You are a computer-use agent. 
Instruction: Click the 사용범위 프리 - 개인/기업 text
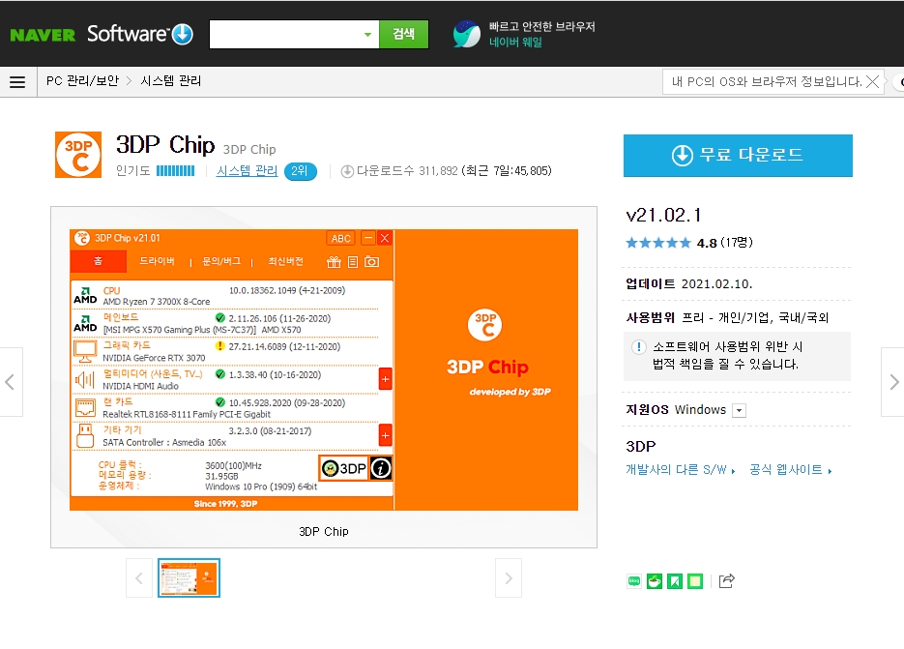[x=727, y=317]
